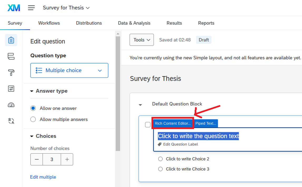Screen dimensions: 302x187
Task: Click the question text field
Action: point(198,136)
